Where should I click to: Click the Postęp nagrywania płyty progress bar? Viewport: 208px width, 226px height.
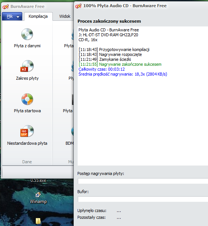click(143, 181)
